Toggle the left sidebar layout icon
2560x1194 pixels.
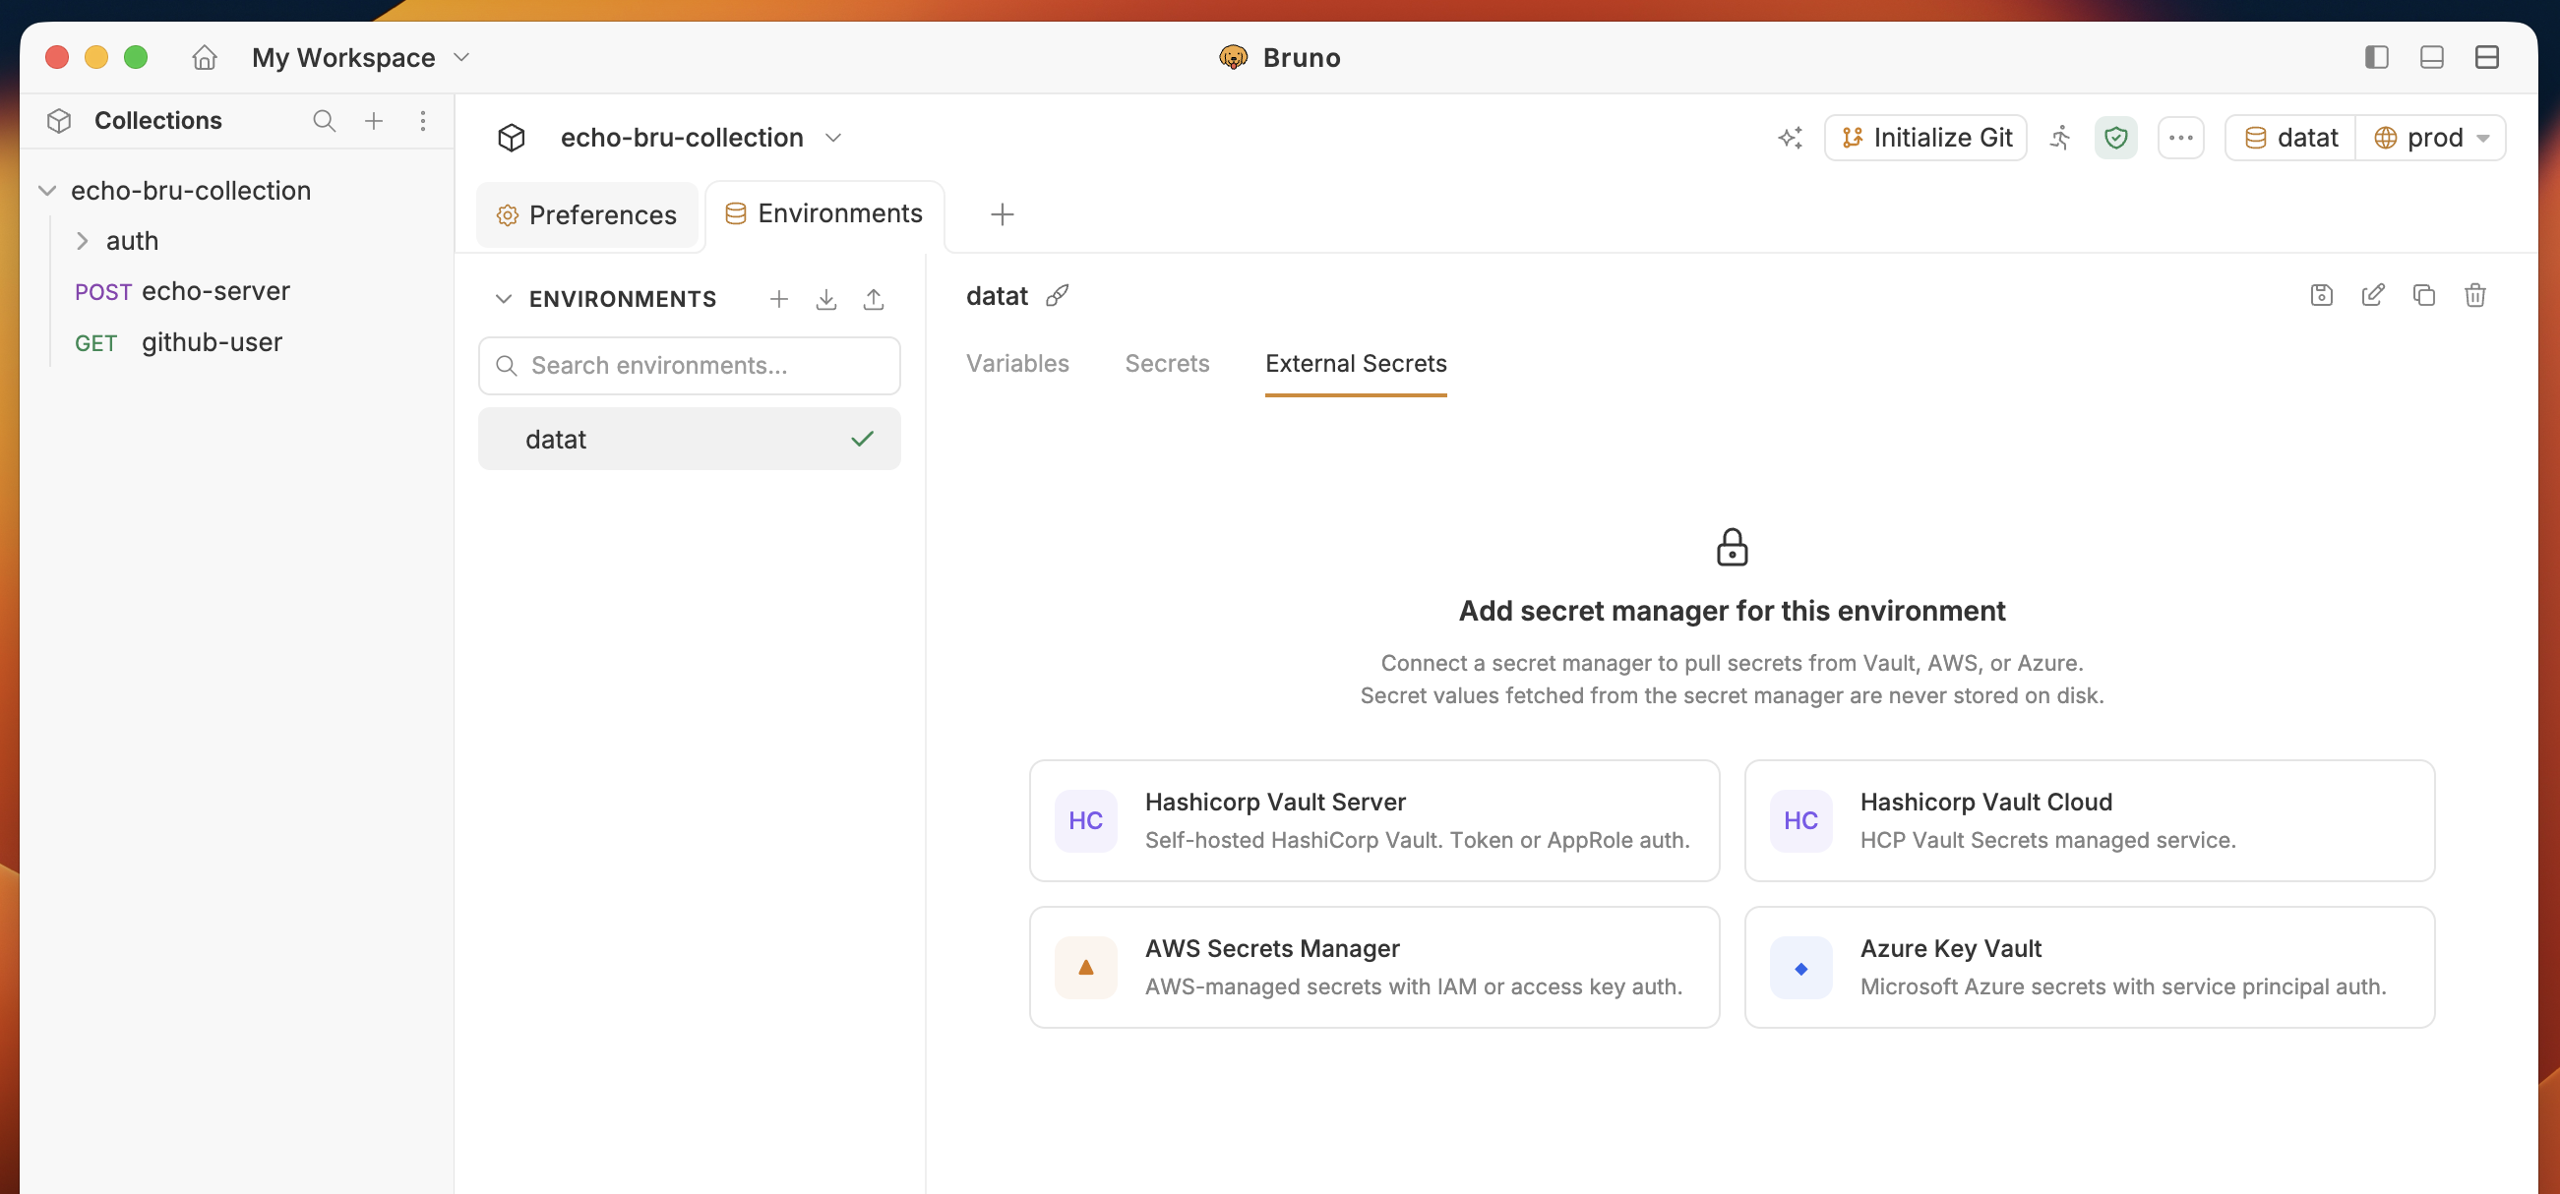[2376, 58]
